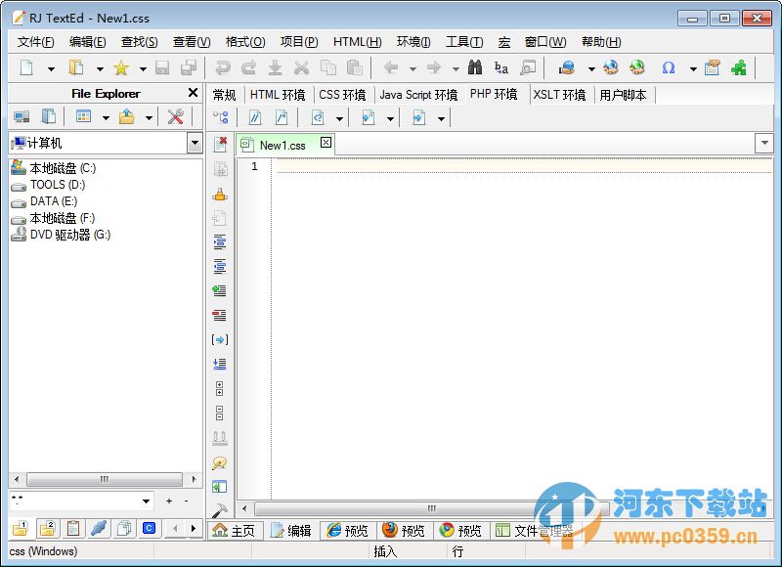Open Firefox 预览 tab
This screenshot has width=782, height=567.
coord(404,531)
